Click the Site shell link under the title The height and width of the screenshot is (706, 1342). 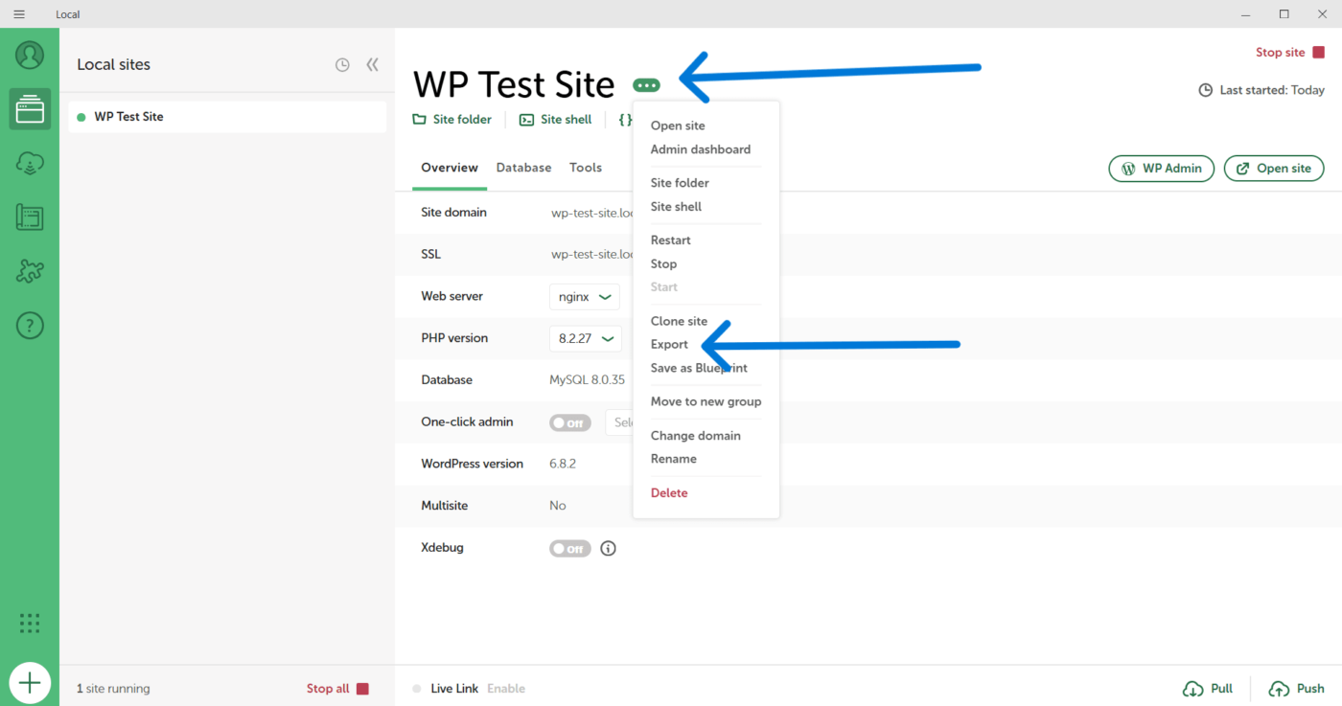click(x=555, y=120)
